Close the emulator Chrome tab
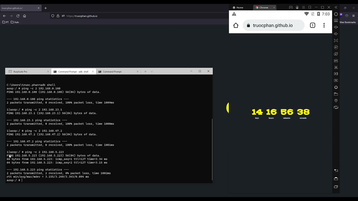Screen dimensions: 358x201 274,8
